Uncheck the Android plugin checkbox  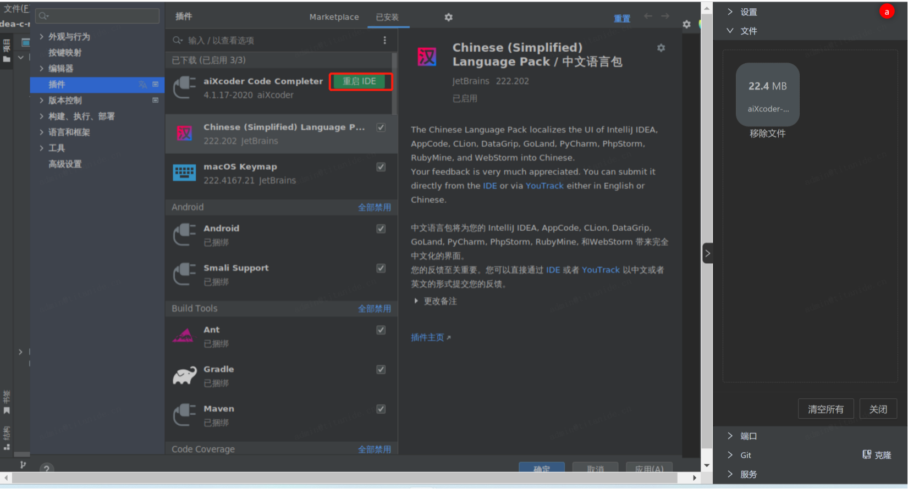coord(381,229)
